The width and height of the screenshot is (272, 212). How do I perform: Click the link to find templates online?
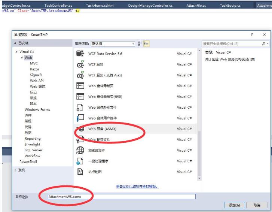click(x=137, y=187)
